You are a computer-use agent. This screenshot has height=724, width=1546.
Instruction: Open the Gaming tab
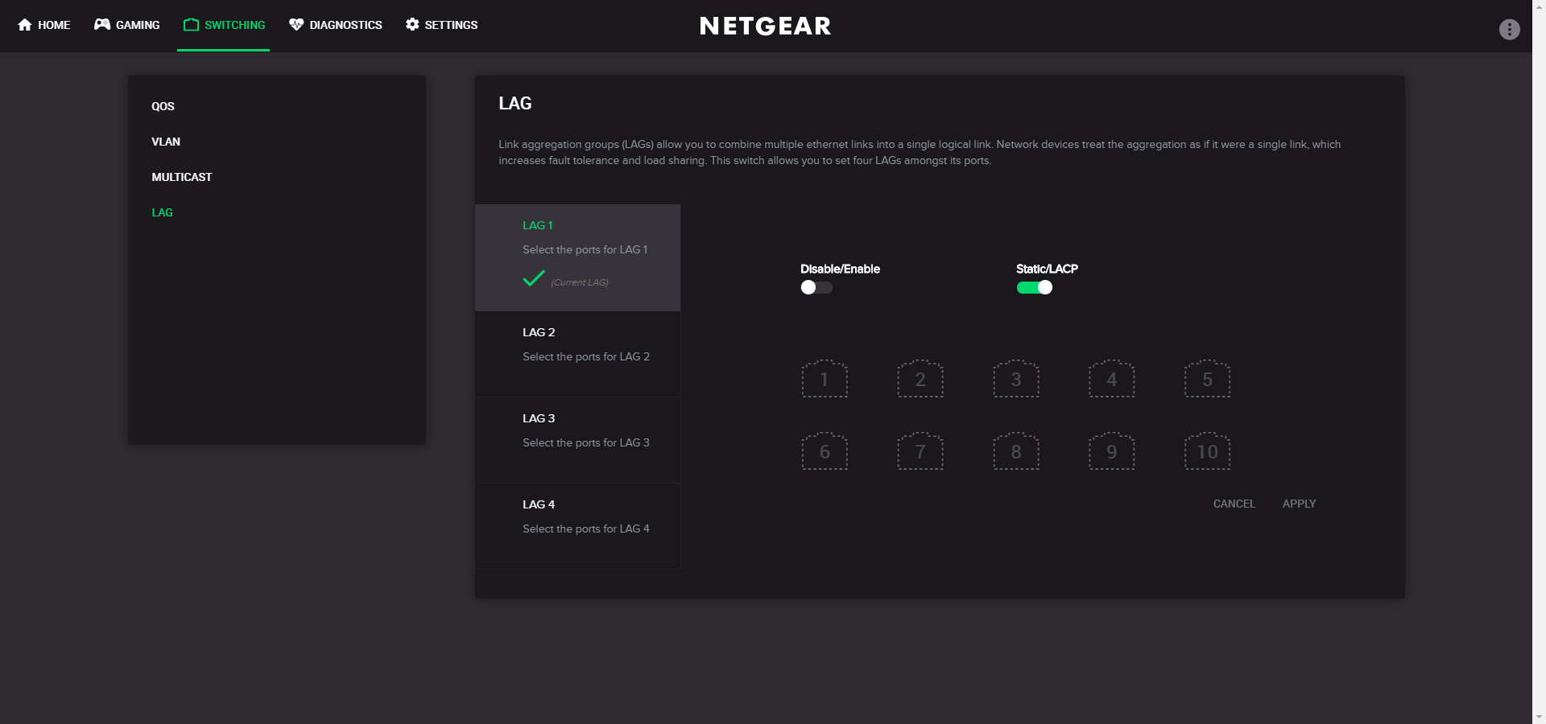point(127,25)
